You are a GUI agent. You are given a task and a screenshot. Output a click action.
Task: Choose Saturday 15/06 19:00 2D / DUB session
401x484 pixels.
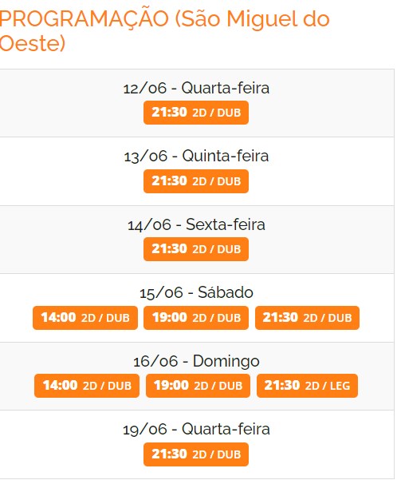coord(196,318)
